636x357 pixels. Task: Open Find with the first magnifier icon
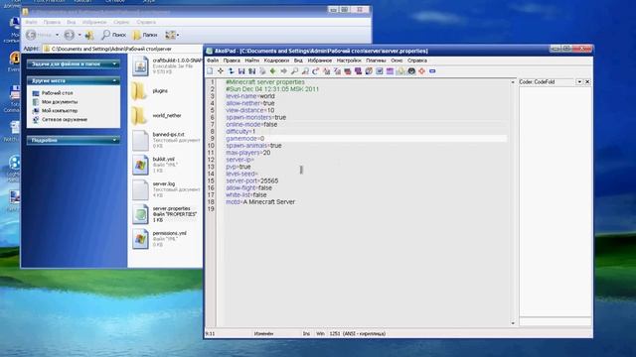[294, 70]
